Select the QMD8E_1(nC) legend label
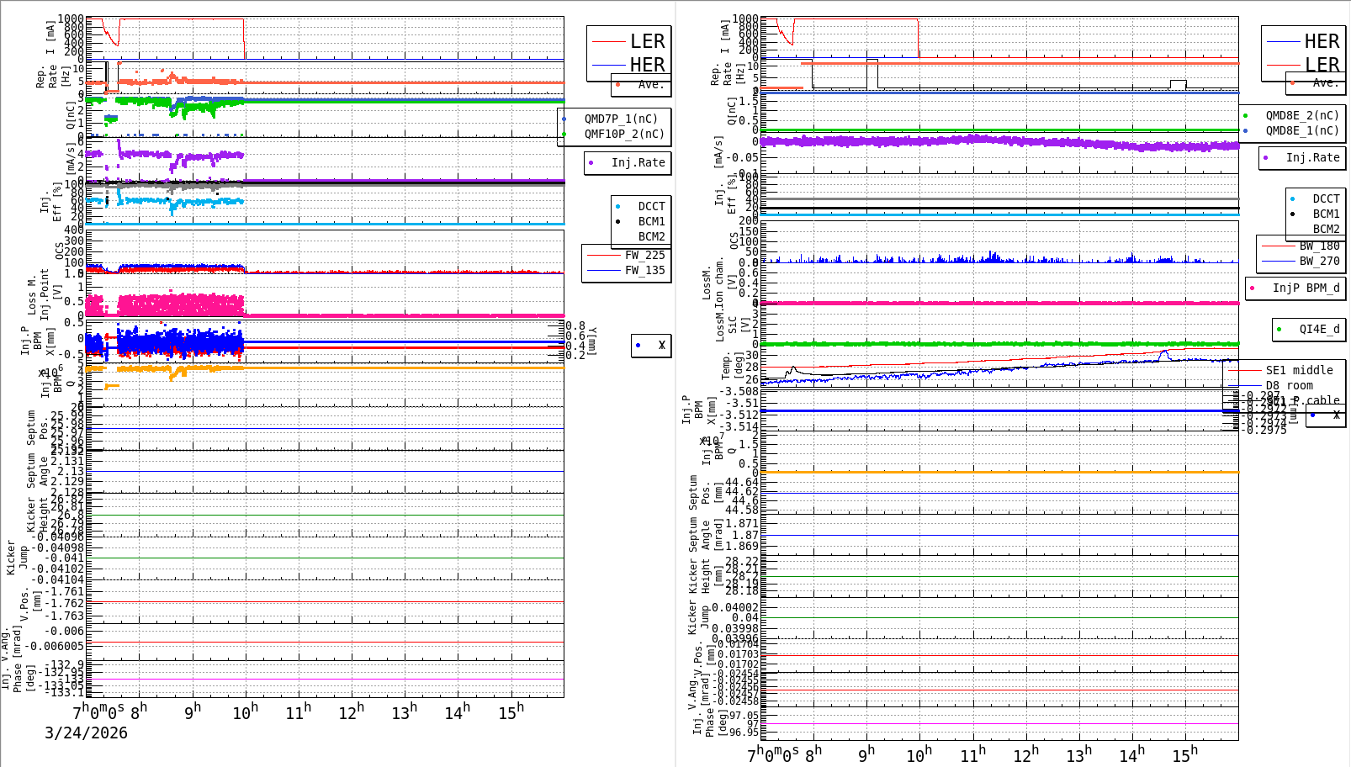The height and width of the screenshot is (767, 1351). pyautogui.click(x=1302, y=130)
